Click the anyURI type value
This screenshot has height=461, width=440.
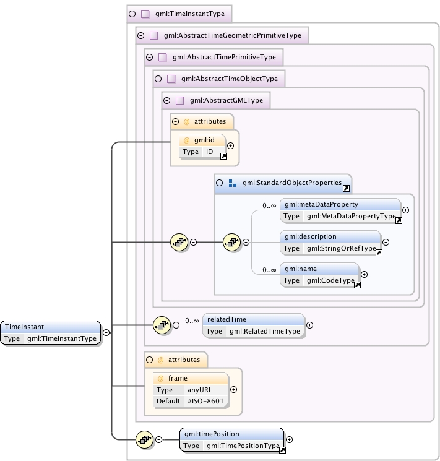199,390
